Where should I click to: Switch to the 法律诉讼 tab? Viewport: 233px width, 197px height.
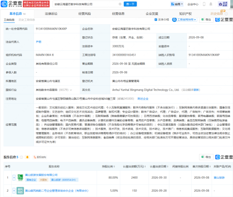51,14
